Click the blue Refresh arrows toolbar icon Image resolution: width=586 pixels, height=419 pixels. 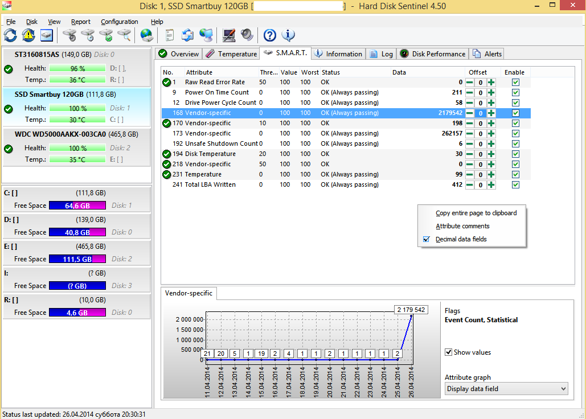tap(10, 35)
